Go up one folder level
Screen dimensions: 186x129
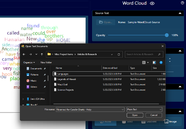[x=42, y=54]
